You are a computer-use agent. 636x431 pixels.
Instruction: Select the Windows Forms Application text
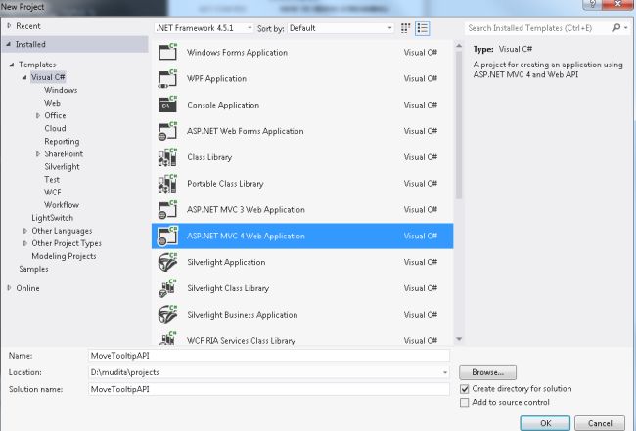click(238, 52)
